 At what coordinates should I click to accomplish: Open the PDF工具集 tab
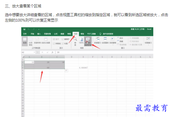pyautogui.click(x=92, y=34)
